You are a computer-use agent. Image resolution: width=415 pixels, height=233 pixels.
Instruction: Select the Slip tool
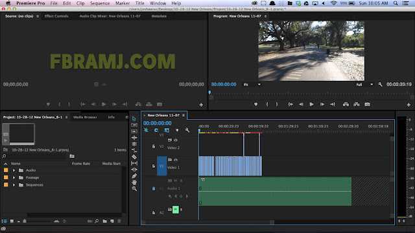point(134,163)
